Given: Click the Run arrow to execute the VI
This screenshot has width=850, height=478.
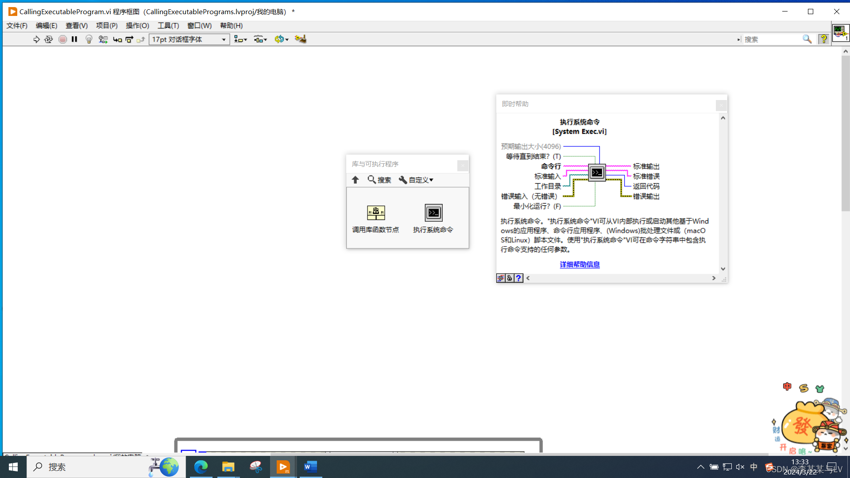Looking at the screenshot, I should pyautogui.click(x=37, y=39).
